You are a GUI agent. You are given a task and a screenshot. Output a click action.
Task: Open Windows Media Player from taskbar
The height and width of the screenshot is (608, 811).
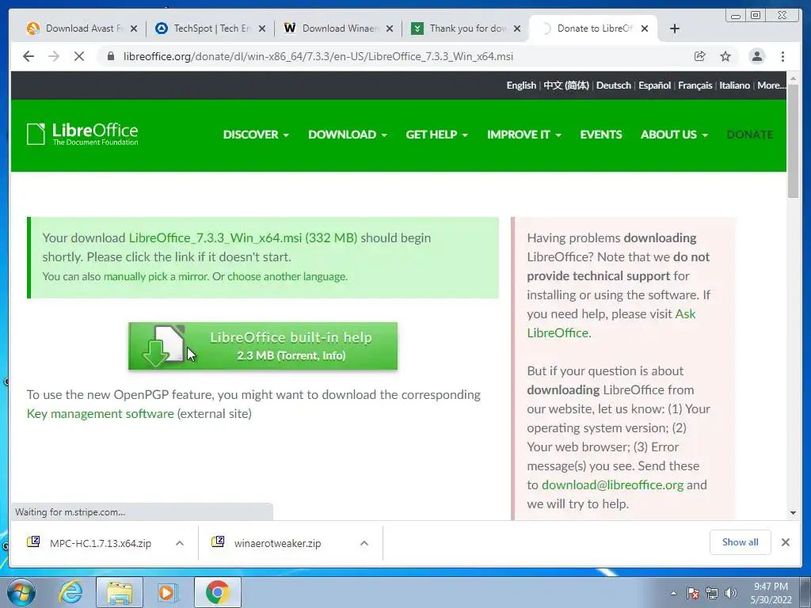(167, 592)
